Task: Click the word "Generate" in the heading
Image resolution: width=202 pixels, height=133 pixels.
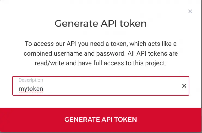Action: coord(73,24)
